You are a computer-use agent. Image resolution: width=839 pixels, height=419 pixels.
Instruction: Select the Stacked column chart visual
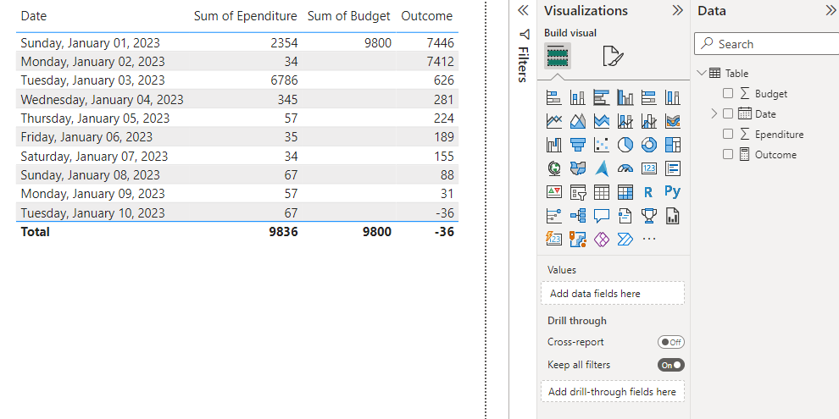[577, 98]
